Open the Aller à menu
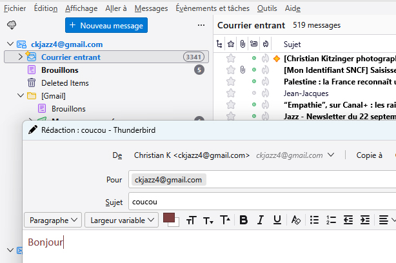This screenshot has width=396, height=263. click(x=116, y=8)
